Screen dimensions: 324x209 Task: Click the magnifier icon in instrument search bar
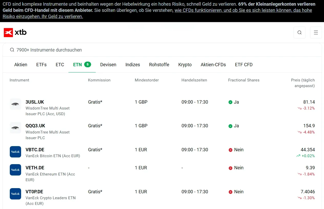pyautogui.click(x=12, y=50)
